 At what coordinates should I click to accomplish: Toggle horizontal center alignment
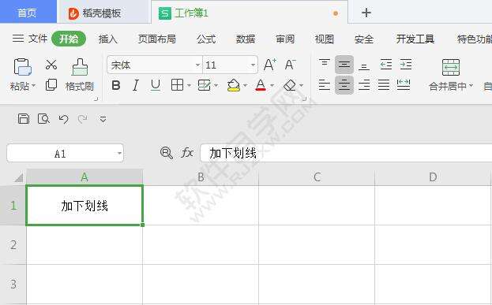[x=344, y=85]
